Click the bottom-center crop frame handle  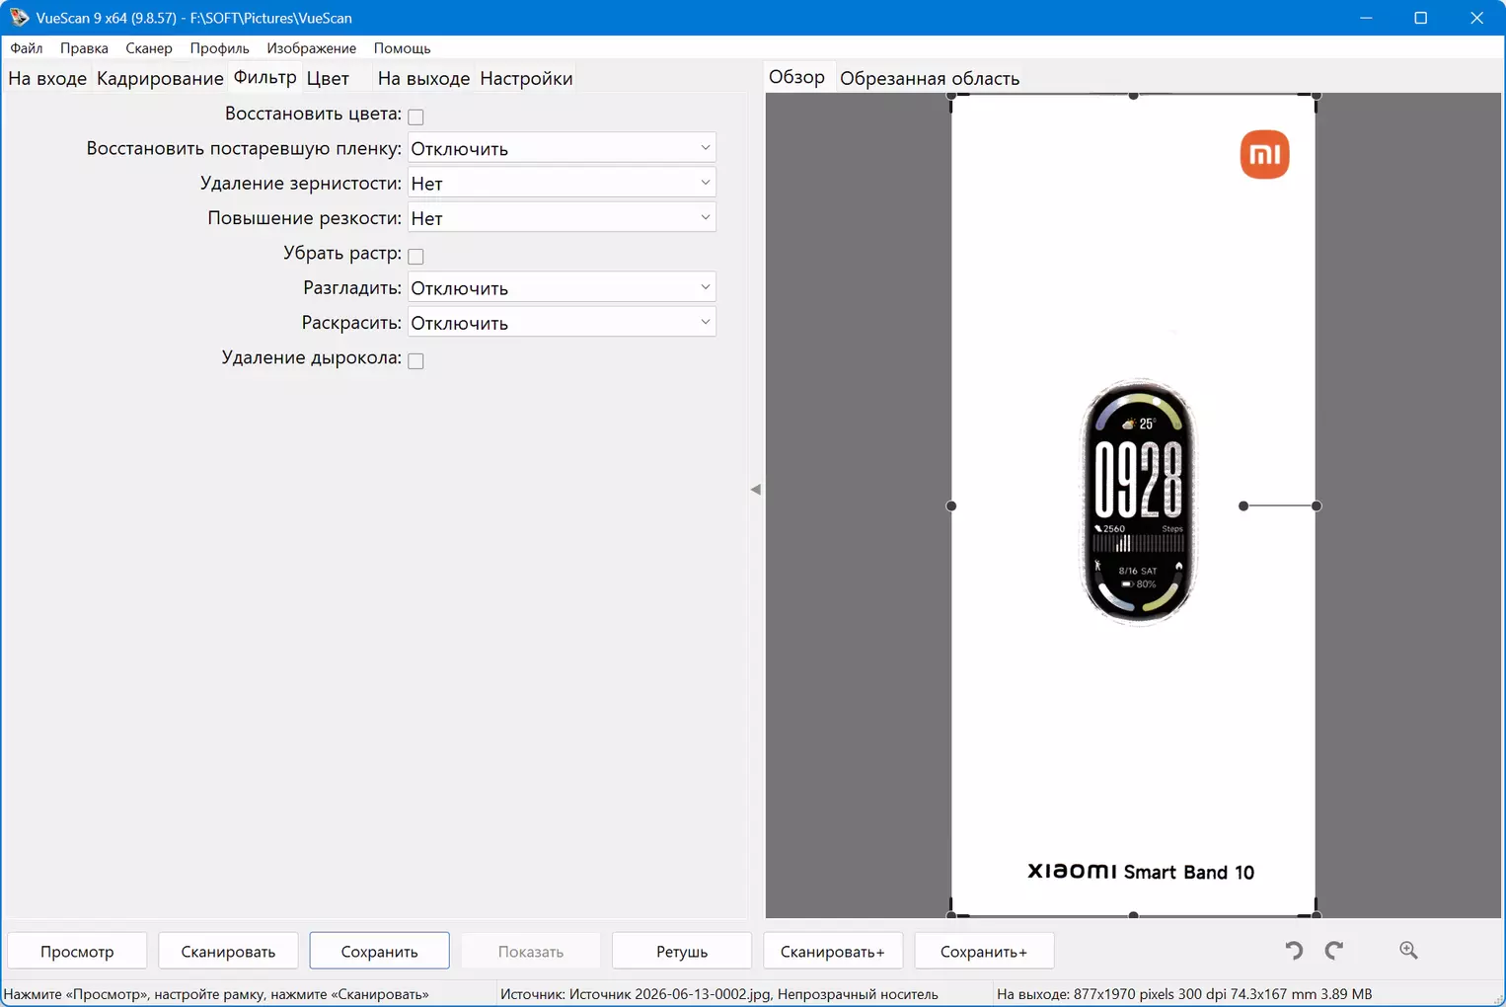click(x=1134, y=916)
